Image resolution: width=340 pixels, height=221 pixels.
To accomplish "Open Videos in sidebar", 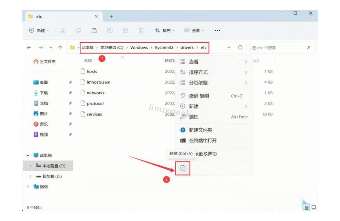I will point(41,135).
